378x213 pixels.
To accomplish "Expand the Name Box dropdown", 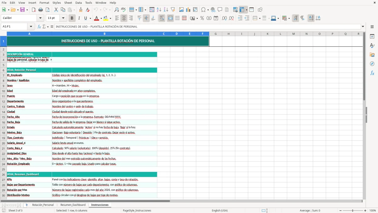I will coord(31,27).
